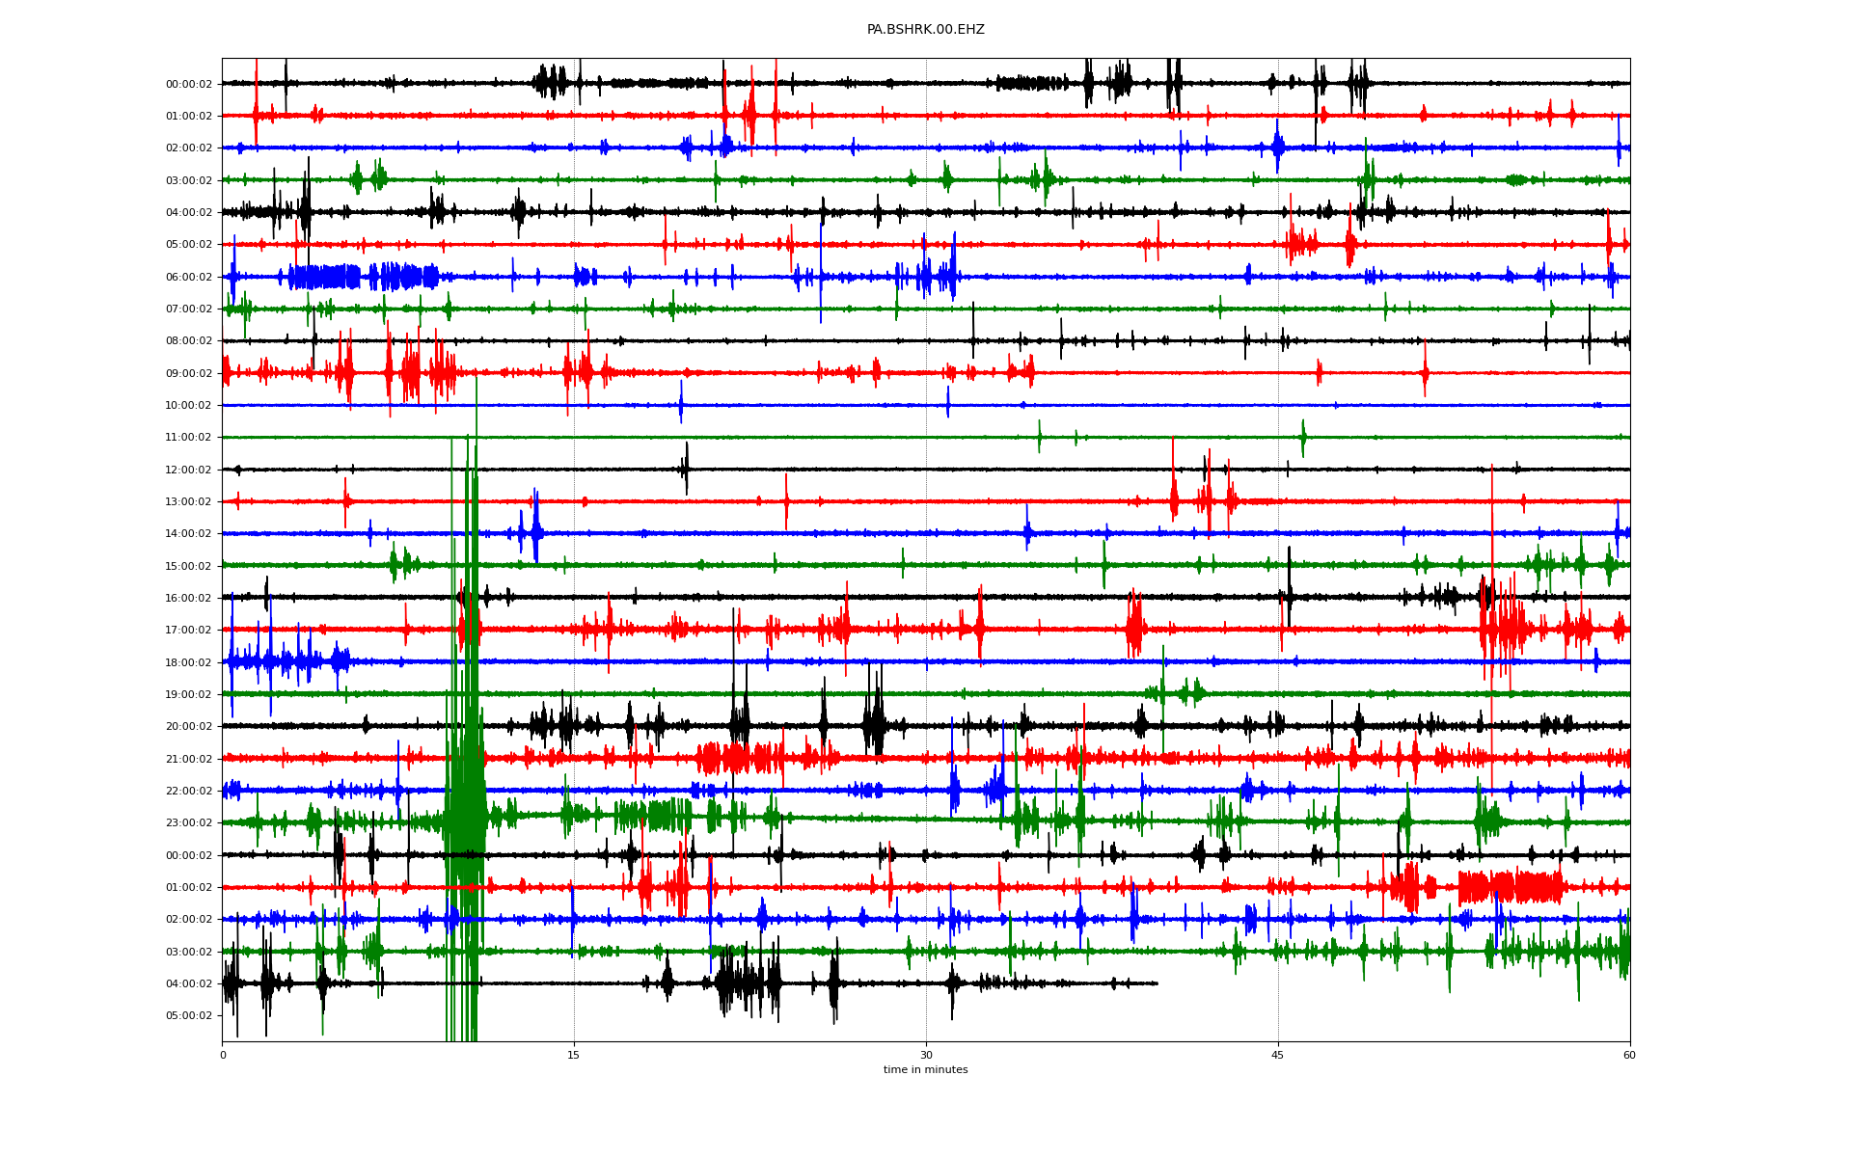Click the x-axis tick label 60

(1629, 1055)
